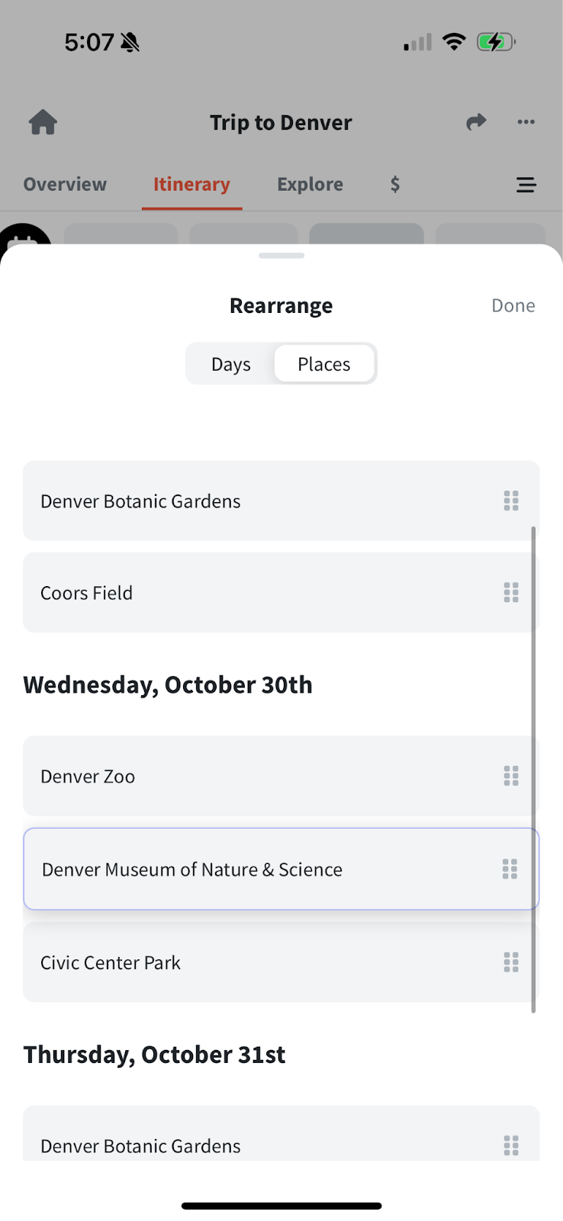Tap the sheet grabber handle
Image resolution: width=563 pixels, height=1221 pixels.
tap(281, 256)
